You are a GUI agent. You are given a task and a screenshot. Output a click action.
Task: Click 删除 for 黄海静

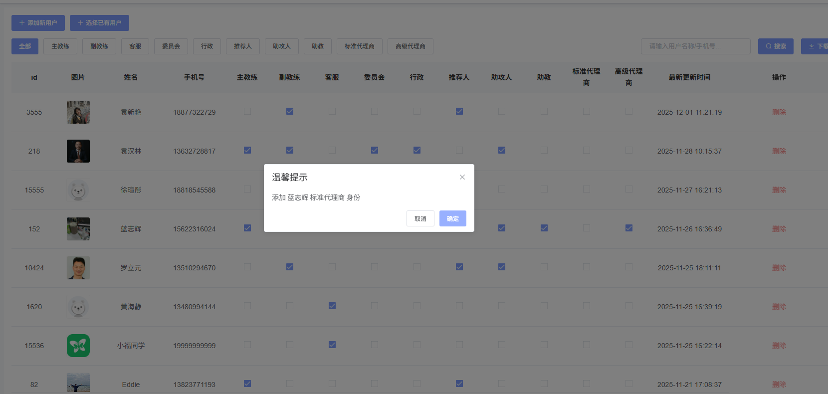pyautogui.click(x=779, y=307)
